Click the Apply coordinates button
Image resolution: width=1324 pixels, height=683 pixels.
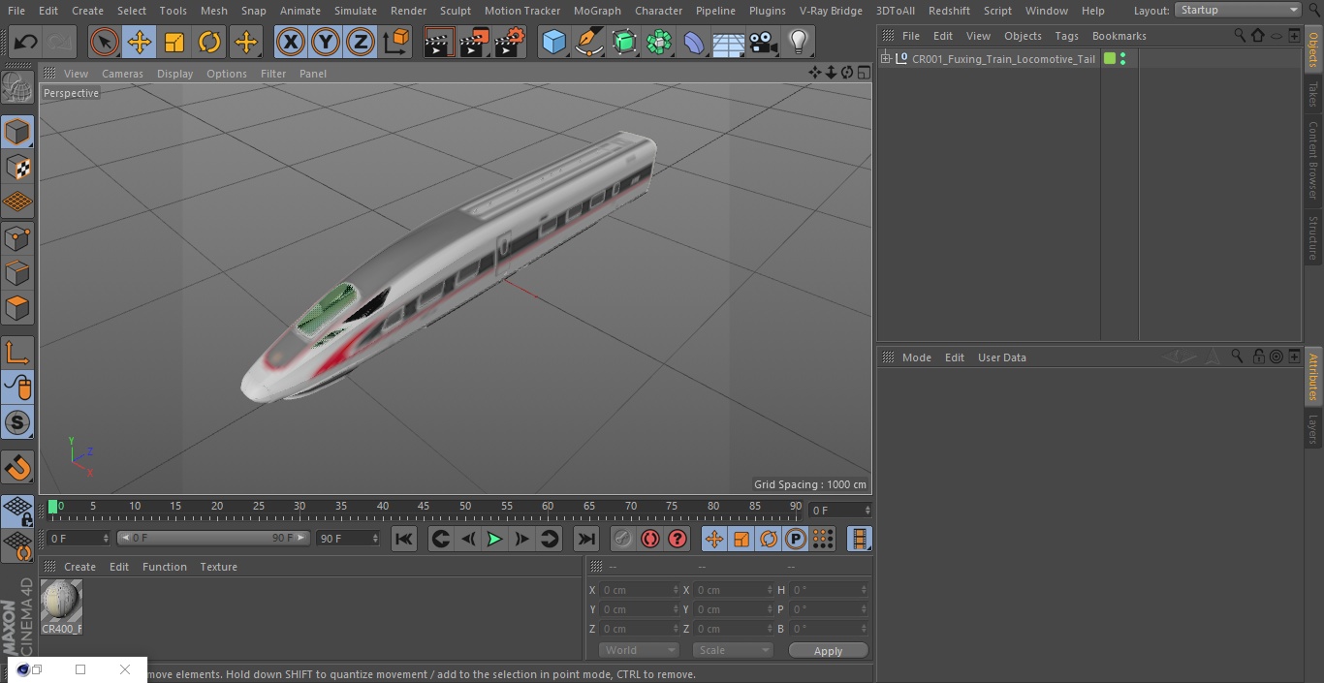[x=828, y=651]
